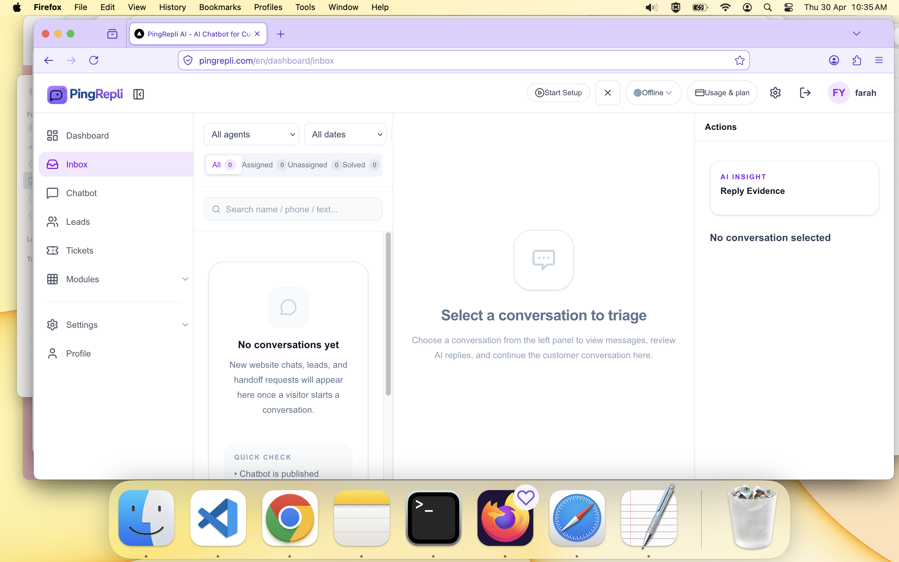This screenshot has width=899, height=562.
Task: Open the All dates dropdown
Action: 345,134
